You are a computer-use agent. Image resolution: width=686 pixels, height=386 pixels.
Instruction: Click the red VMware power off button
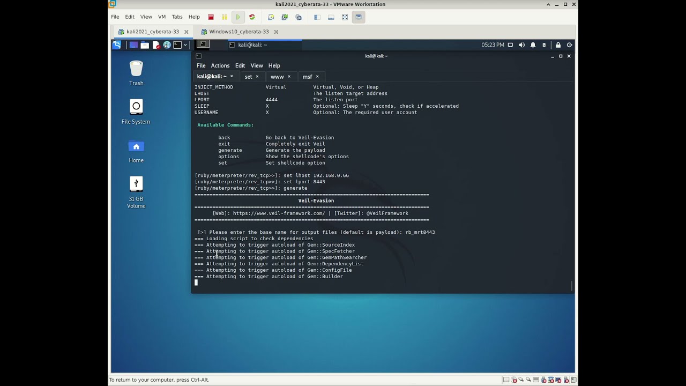coord(211,17)
